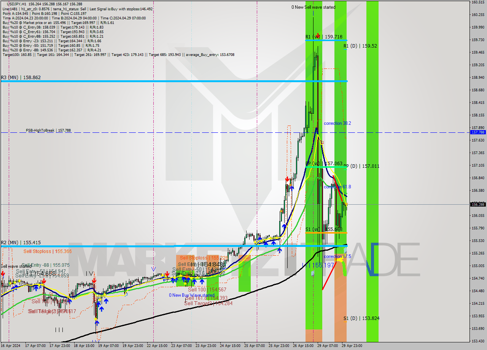
Task: Select the R3 (MN) | 158.862 level label
Action: [x=21, y=78]
